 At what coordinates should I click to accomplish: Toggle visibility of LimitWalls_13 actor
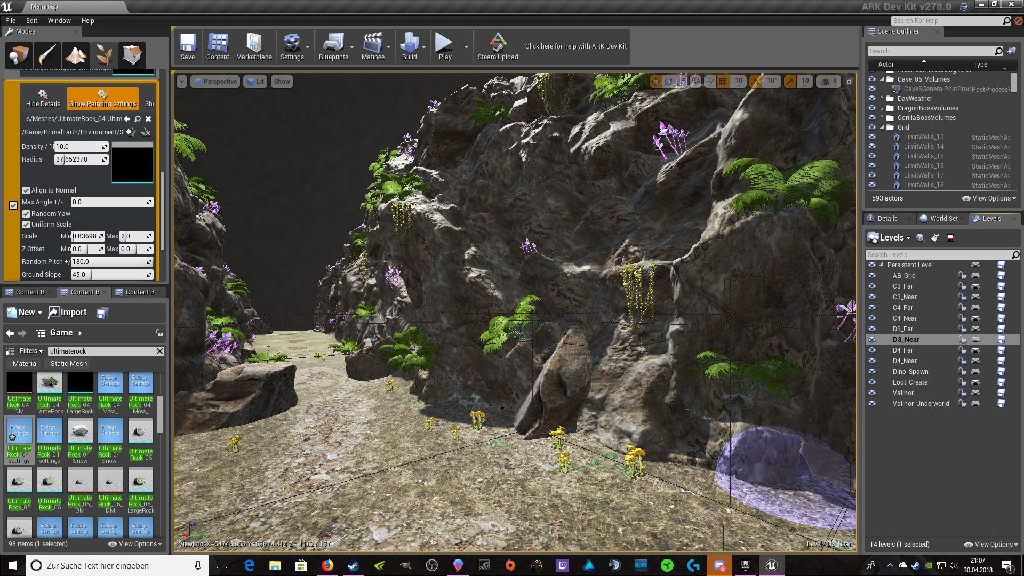point(872,137)
